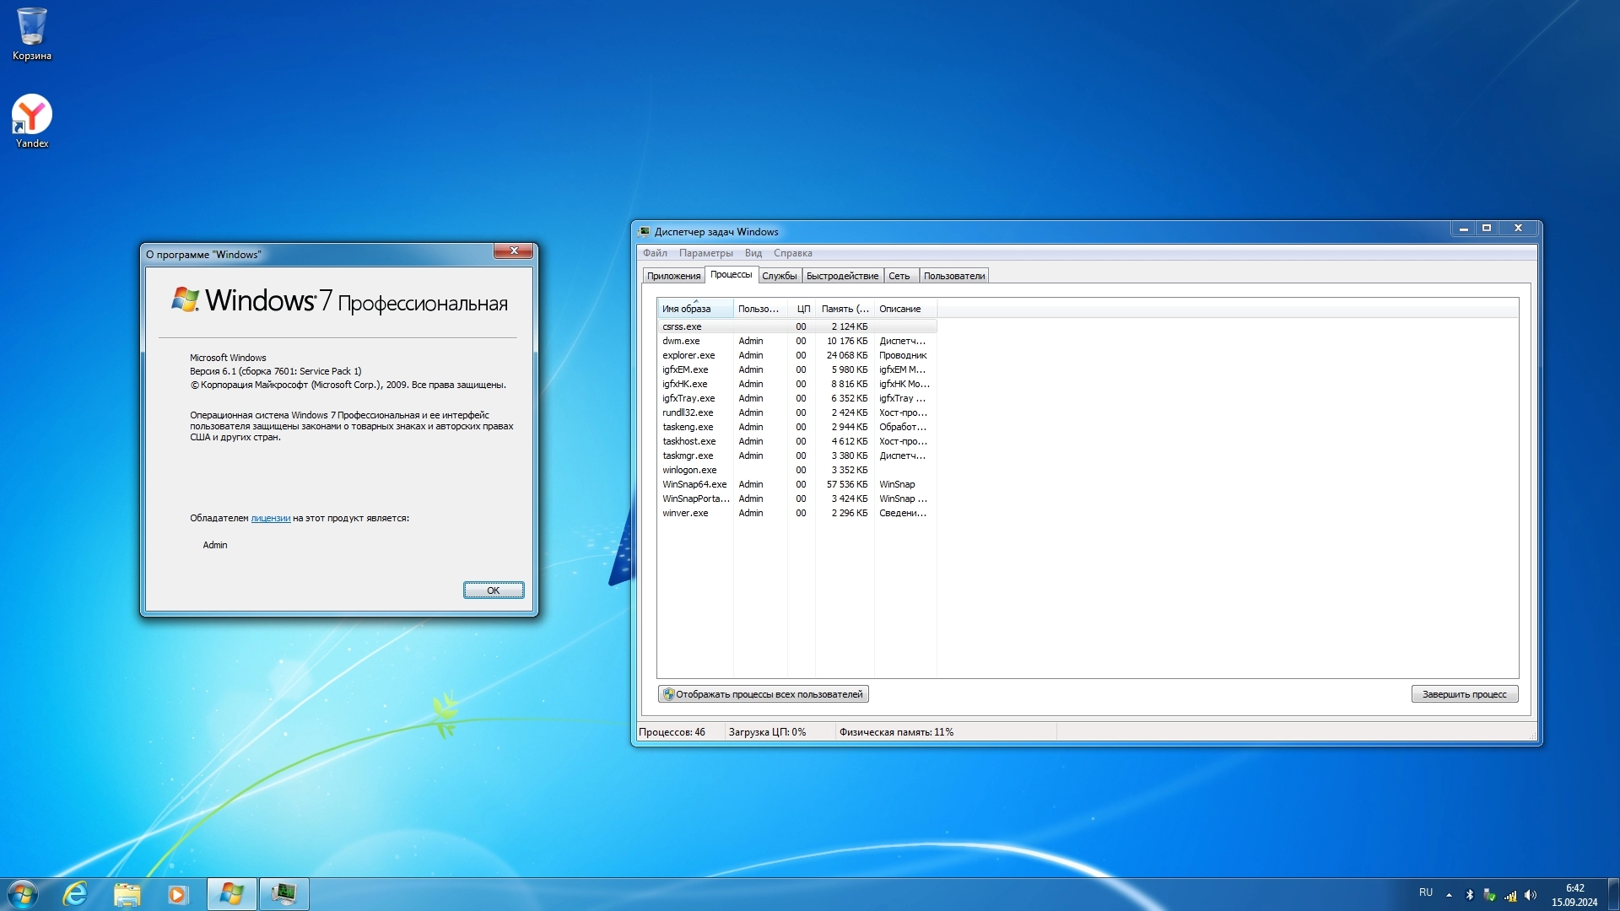Switch to Task Manager taskbar button
Image resolution: width=1620 pixels, height=911 pixels.
click(284, 894)
